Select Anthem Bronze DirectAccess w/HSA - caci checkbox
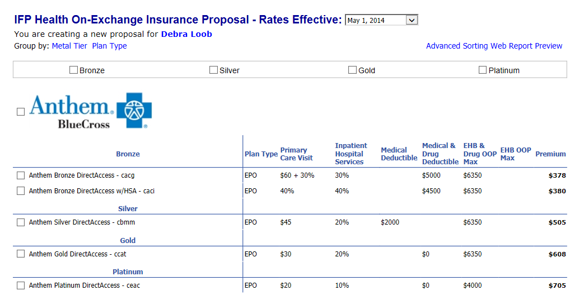The width and height of the screenshot is (584, 300). point(21,191)
